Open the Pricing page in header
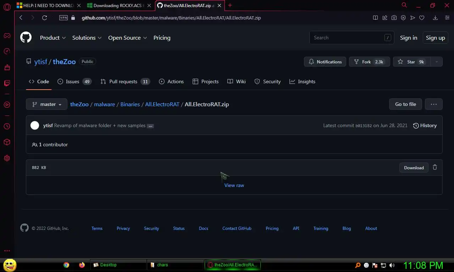Image resolution: width=454 pixels, height=272 pixels. click(x=162, y=38)
